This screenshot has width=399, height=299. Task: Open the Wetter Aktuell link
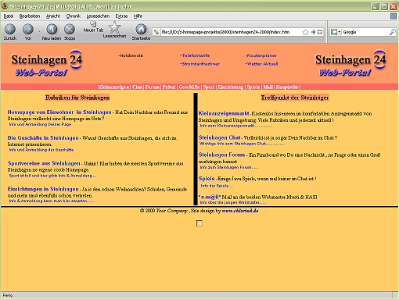click(262, 64)
